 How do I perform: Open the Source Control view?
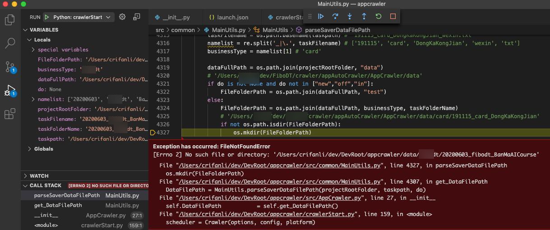10,67
